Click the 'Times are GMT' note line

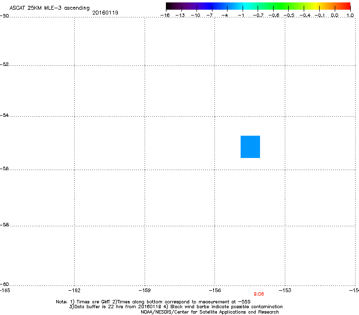(153, 302)
